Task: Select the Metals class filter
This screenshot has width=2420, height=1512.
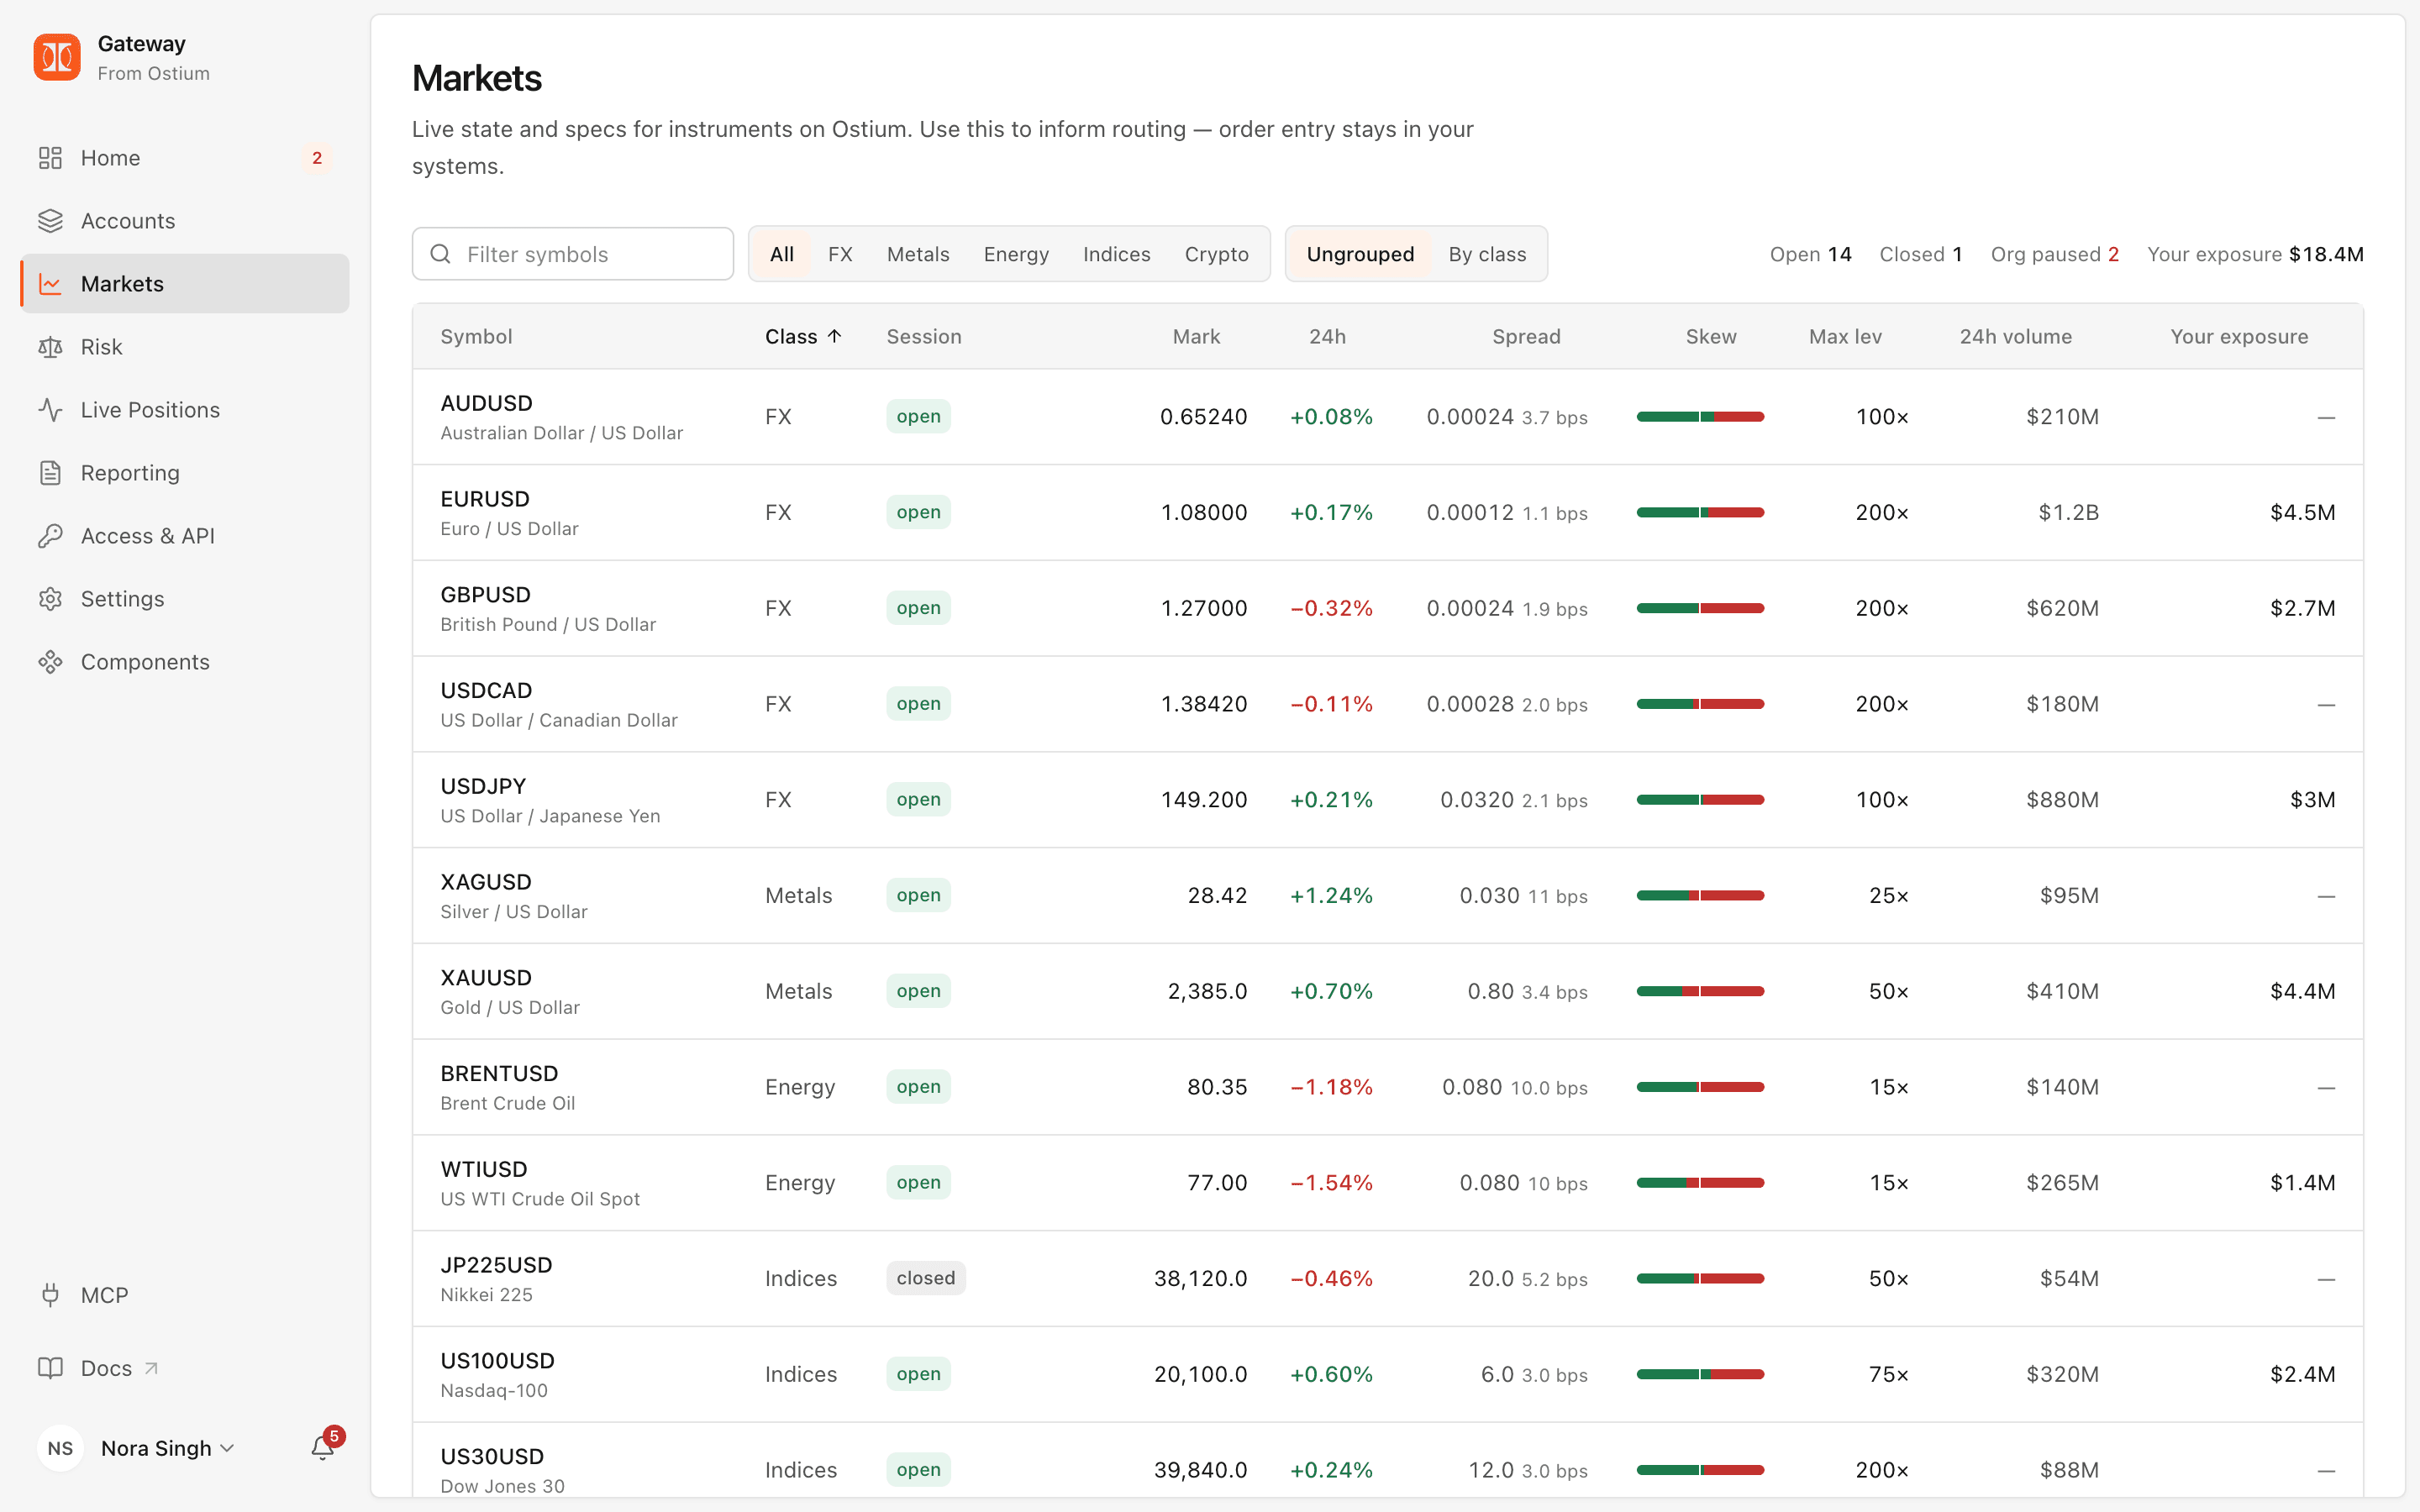Action: 918,254
